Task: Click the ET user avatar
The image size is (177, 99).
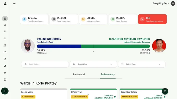Action: pyautogui.click(x=173, y=3)
